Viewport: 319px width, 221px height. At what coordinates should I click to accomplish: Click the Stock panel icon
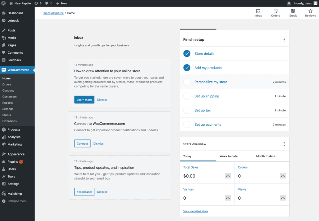click(x=293, y=11)
